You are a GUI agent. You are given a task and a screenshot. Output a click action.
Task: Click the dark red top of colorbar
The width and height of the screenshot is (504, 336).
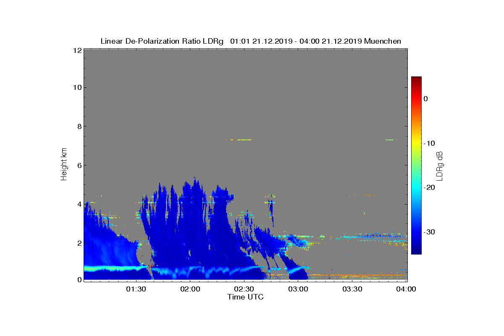[x=416, y=79]
